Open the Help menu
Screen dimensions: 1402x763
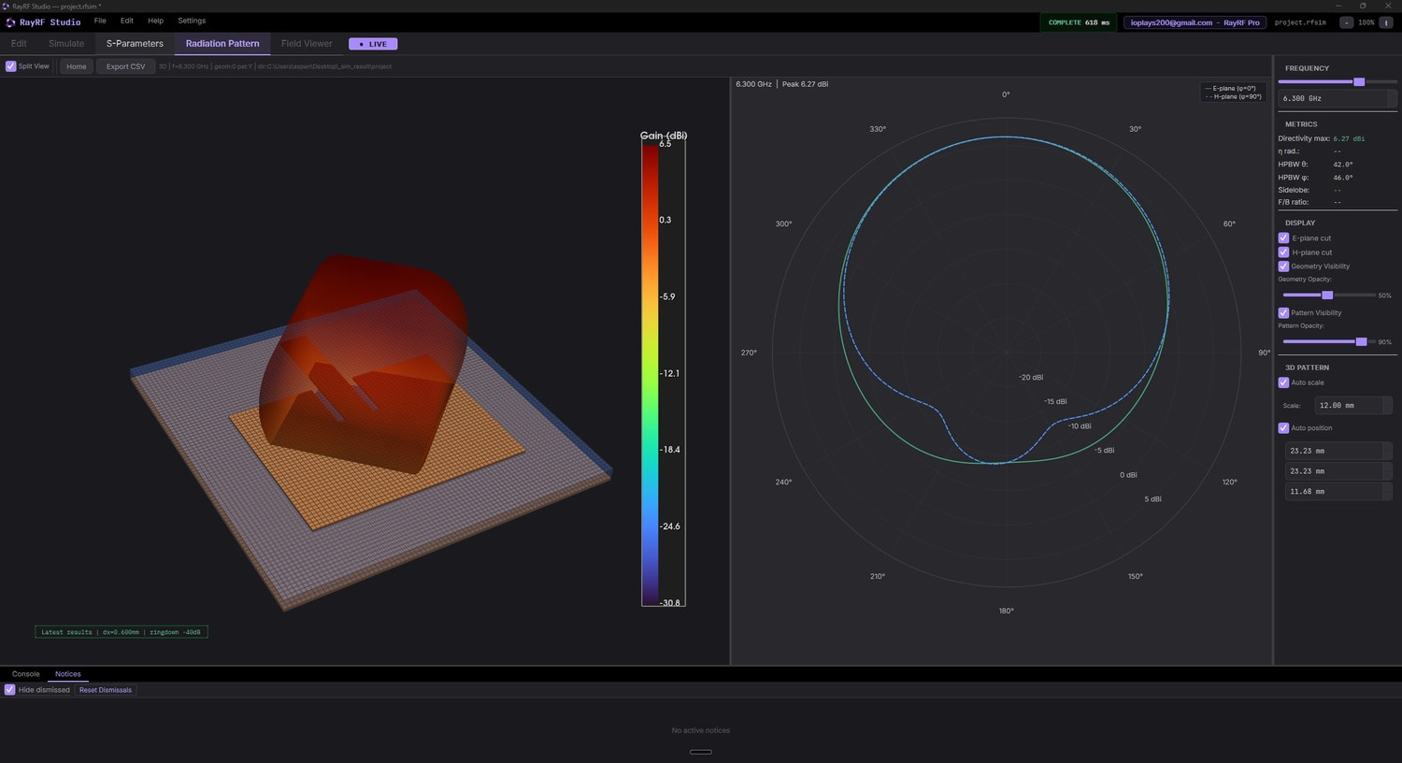click(155, 21)
